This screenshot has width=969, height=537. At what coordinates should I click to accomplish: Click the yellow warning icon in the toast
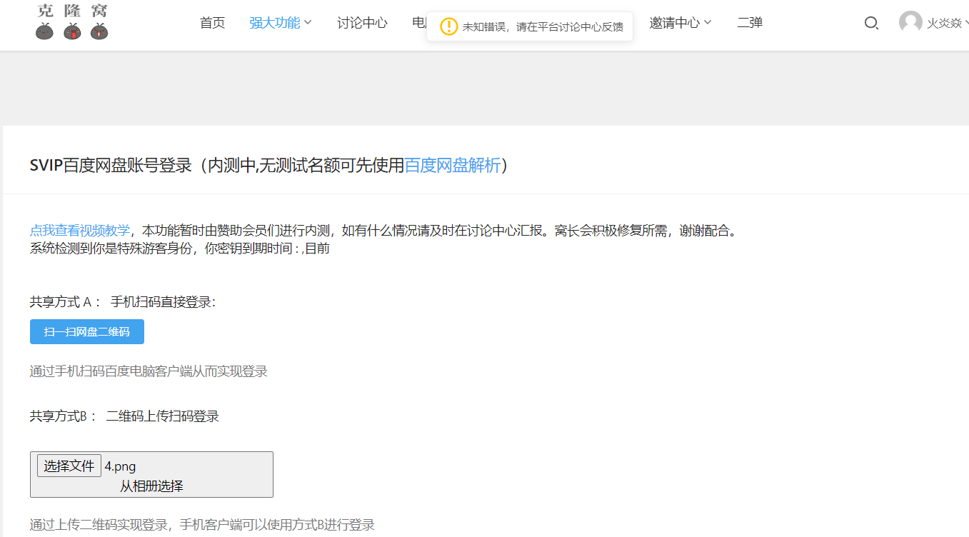click(448, 26)
